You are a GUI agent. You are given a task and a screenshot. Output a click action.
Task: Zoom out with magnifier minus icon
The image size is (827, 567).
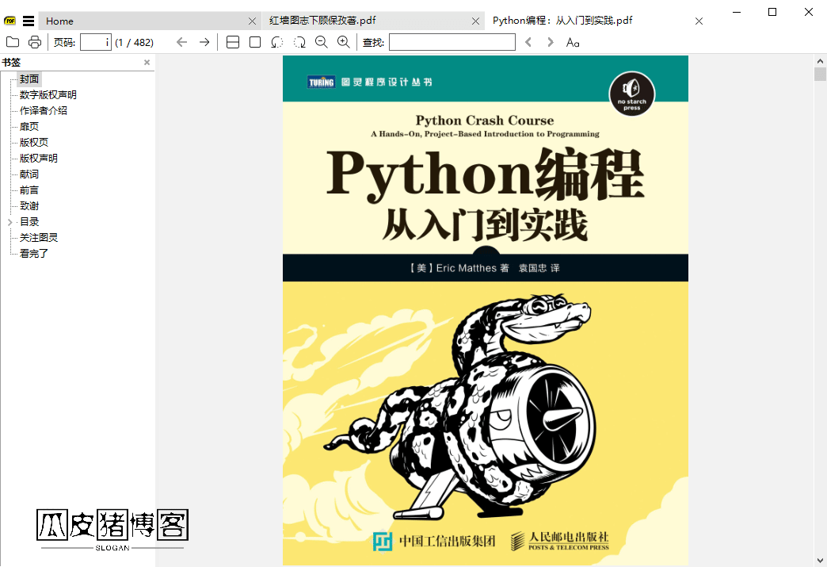(x=321, y=42)
